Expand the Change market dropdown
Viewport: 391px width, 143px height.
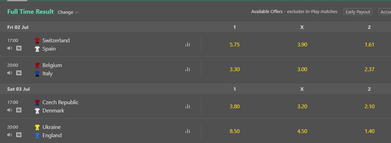(x=68, y=12)
